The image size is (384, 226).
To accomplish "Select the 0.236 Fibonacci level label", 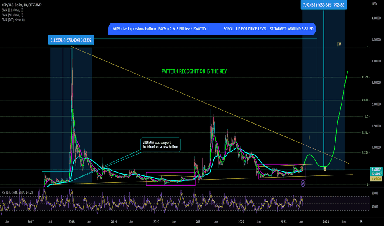I will (365, 152).
